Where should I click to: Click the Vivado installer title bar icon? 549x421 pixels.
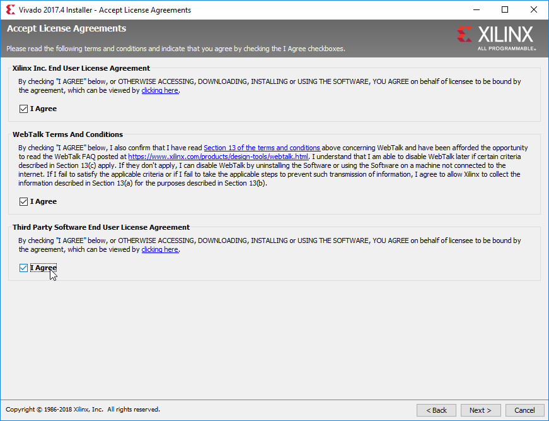pyautogui.click(x=11, y=10)
